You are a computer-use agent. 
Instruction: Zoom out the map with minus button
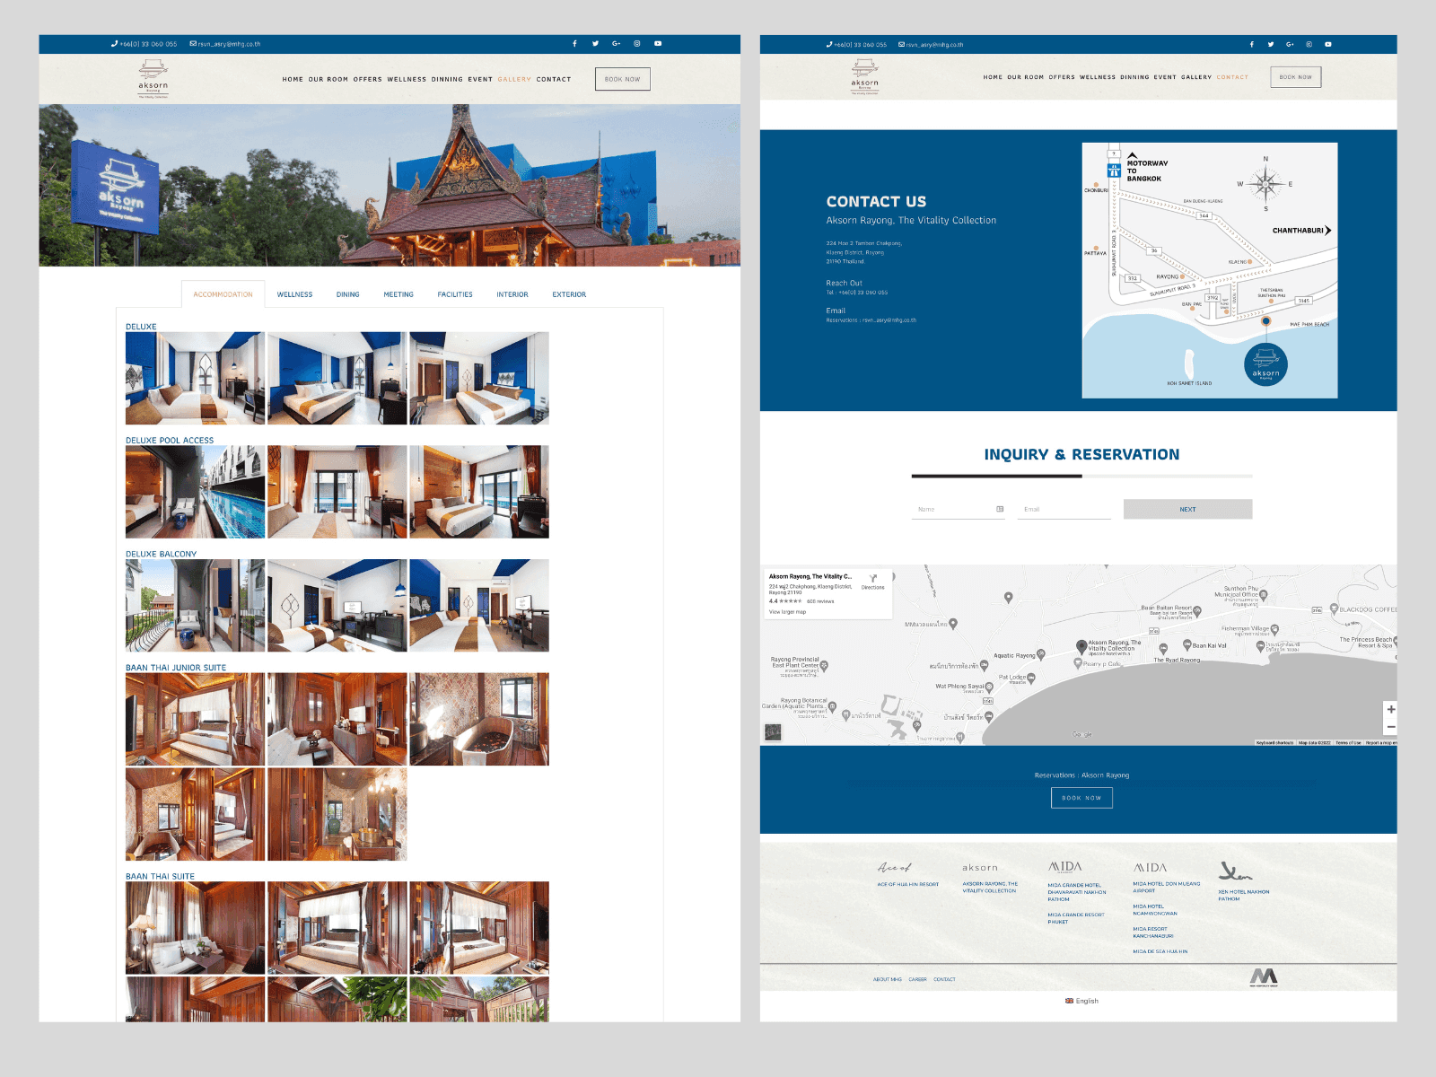click(x=1390, y=727)
